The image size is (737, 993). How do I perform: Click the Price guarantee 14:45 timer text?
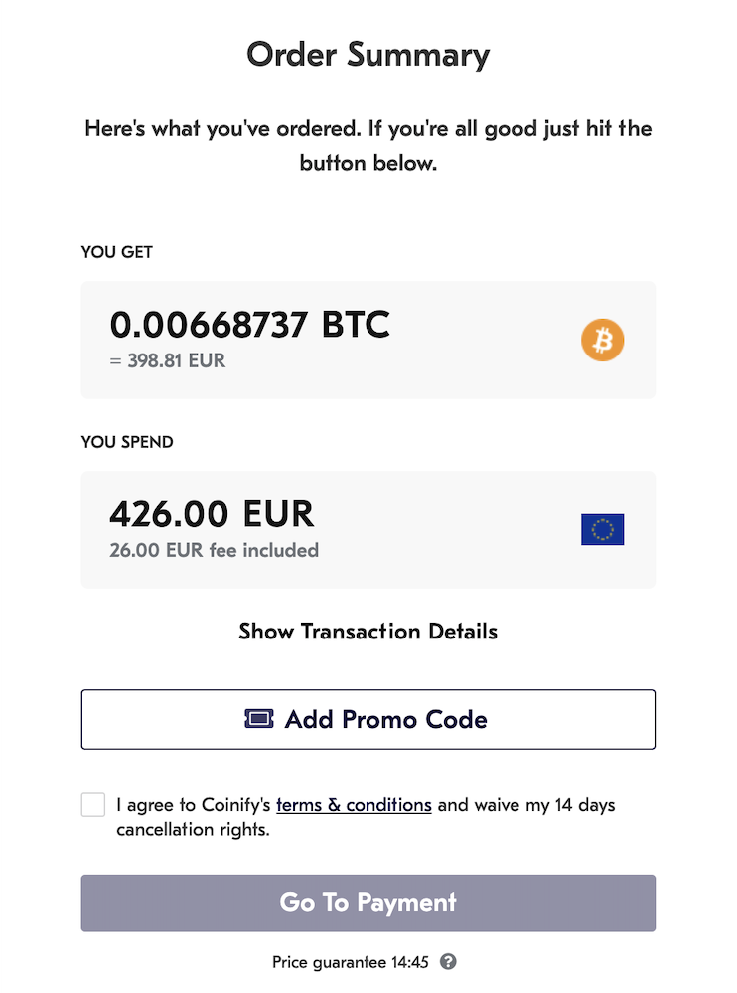[350, 962]
